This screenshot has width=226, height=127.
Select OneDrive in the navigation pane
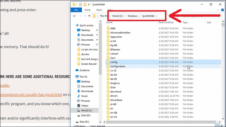pos(84,70)
